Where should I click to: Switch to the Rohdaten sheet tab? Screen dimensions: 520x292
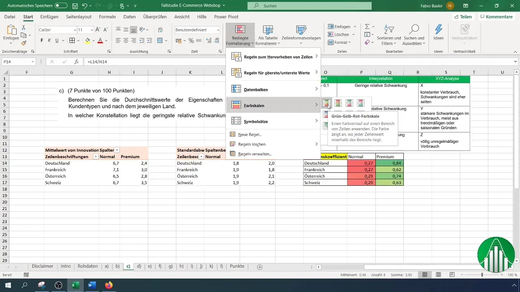pyautogui.click(x=87, y=266)
